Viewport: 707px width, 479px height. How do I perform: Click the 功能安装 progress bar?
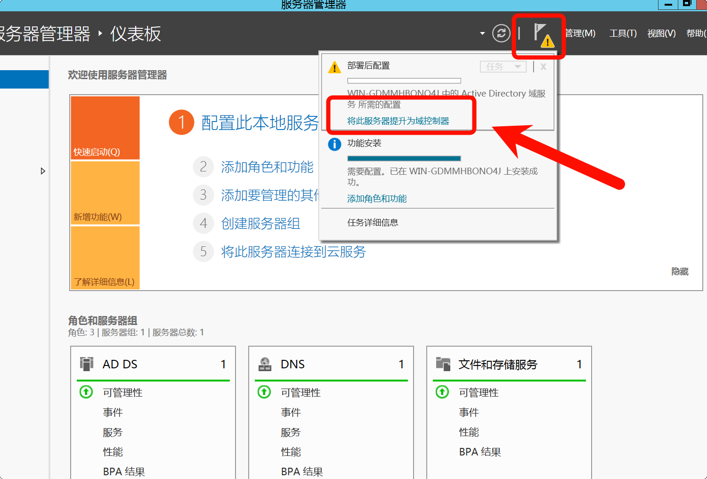pyautogui.click(x=404, y=158)
